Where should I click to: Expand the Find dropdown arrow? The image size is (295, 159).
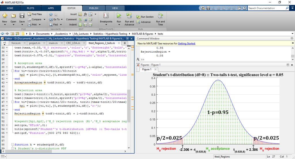(61, 25)
